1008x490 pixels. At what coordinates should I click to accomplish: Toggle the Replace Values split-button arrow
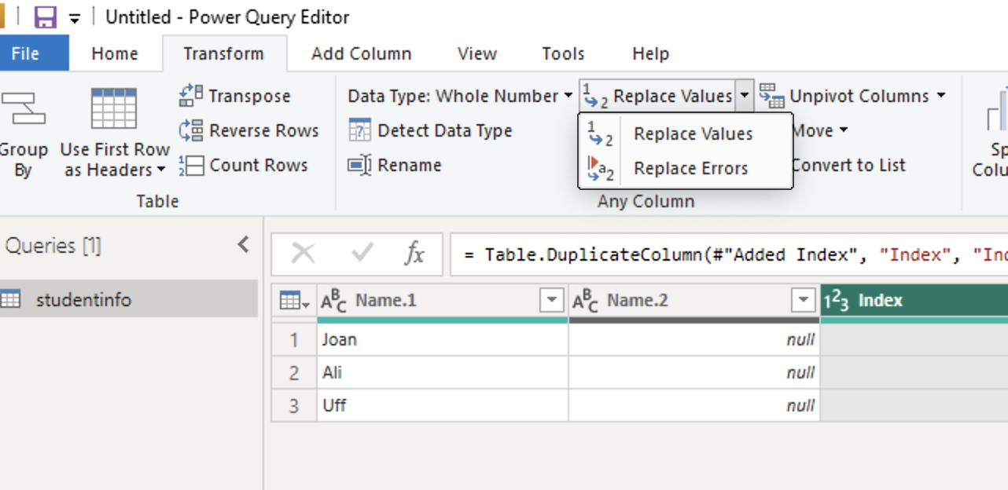tap(745, 96)
